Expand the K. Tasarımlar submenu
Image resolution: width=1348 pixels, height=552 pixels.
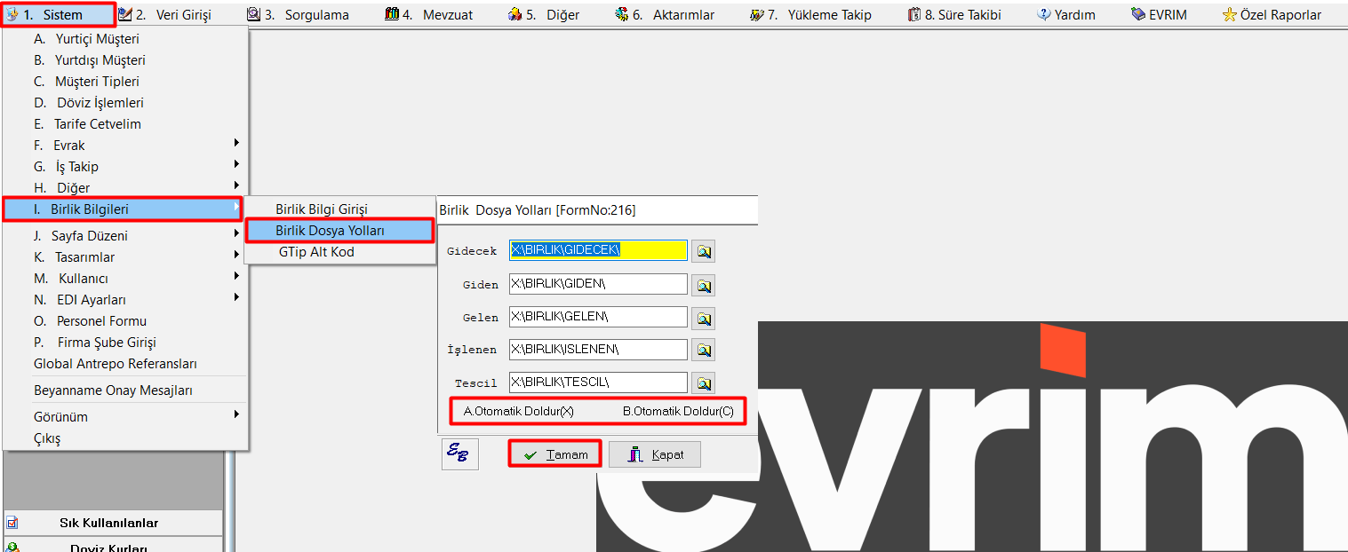click(125, 257)
